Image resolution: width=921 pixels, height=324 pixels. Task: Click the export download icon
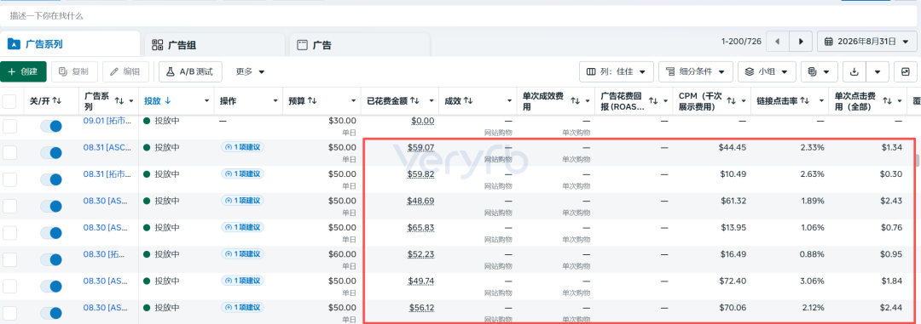coord(854,71)
